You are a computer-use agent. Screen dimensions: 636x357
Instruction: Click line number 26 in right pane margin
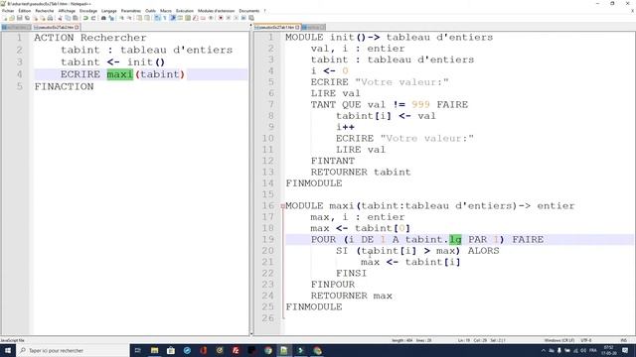tap(267, 318)
